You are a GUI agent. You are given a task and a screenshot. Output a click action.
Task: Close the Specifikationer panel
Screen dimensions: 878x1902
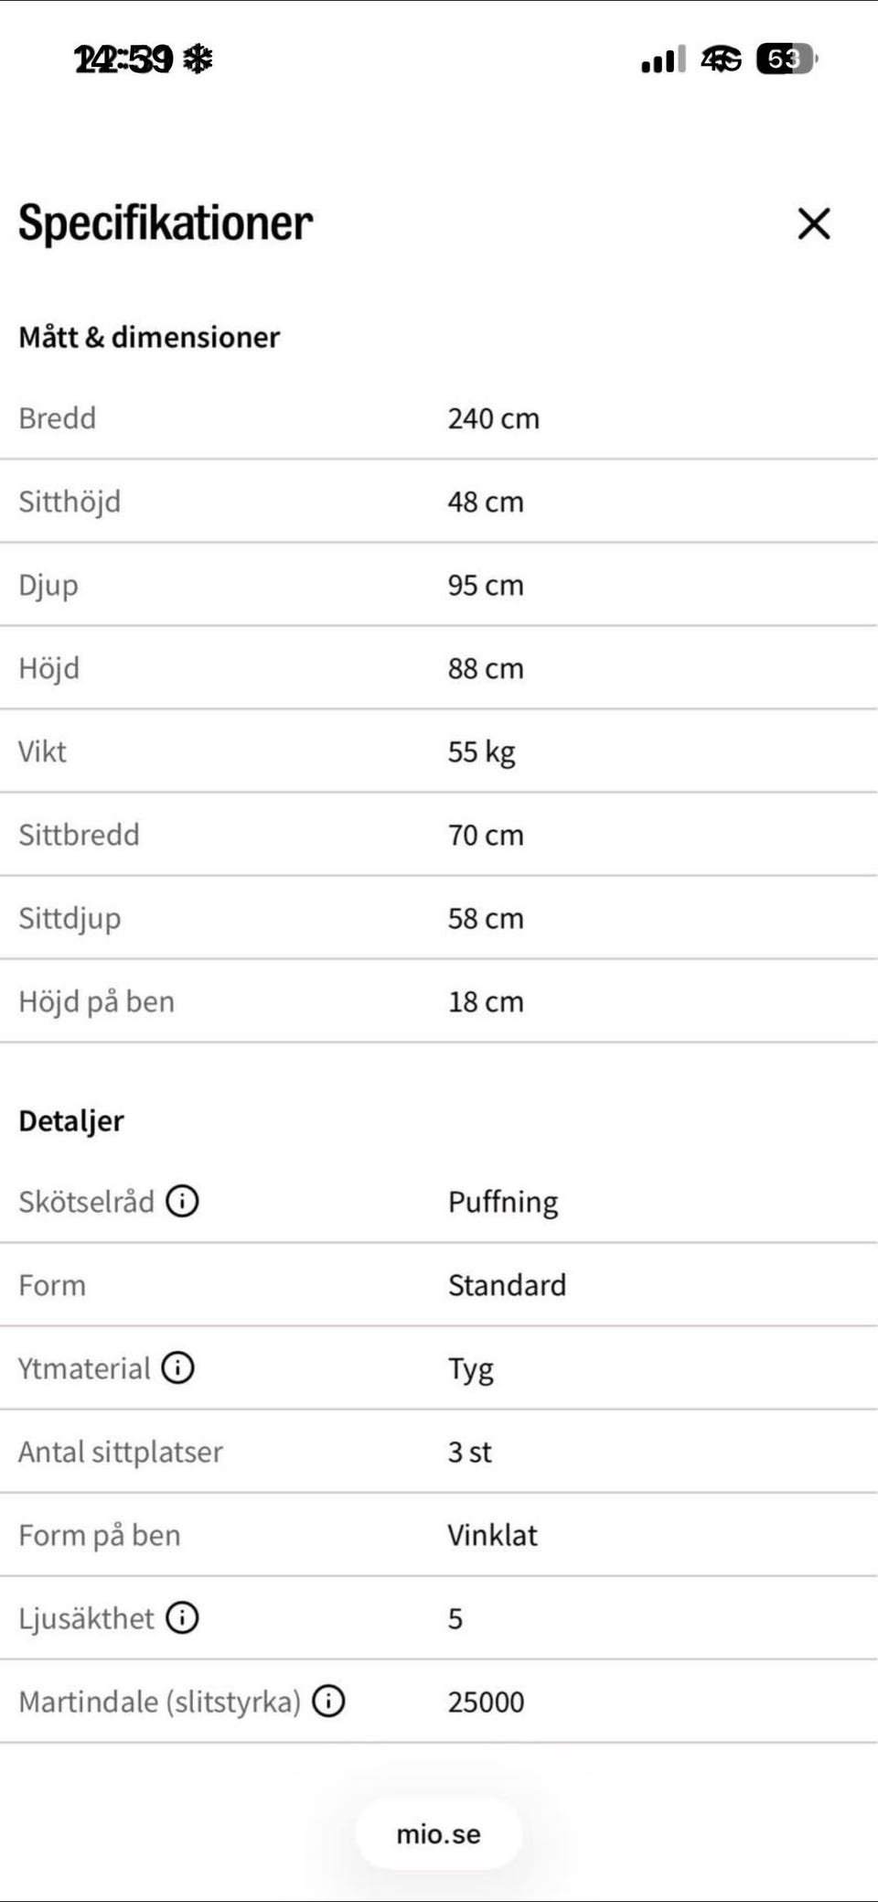[x=814, y=223]
